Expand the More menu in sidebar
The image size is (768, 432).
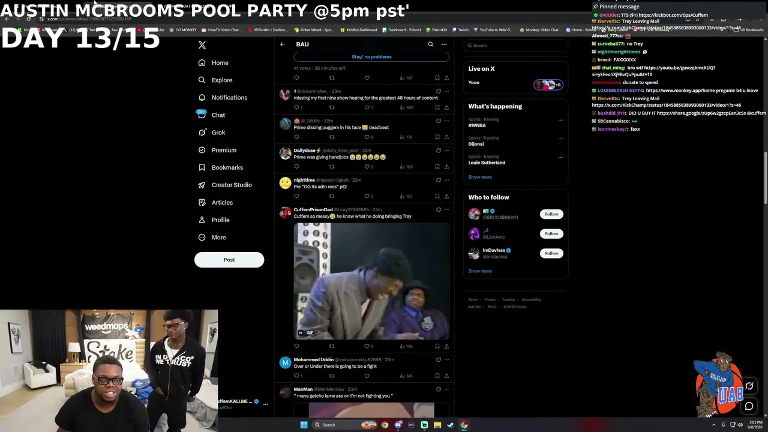[212, 237]
